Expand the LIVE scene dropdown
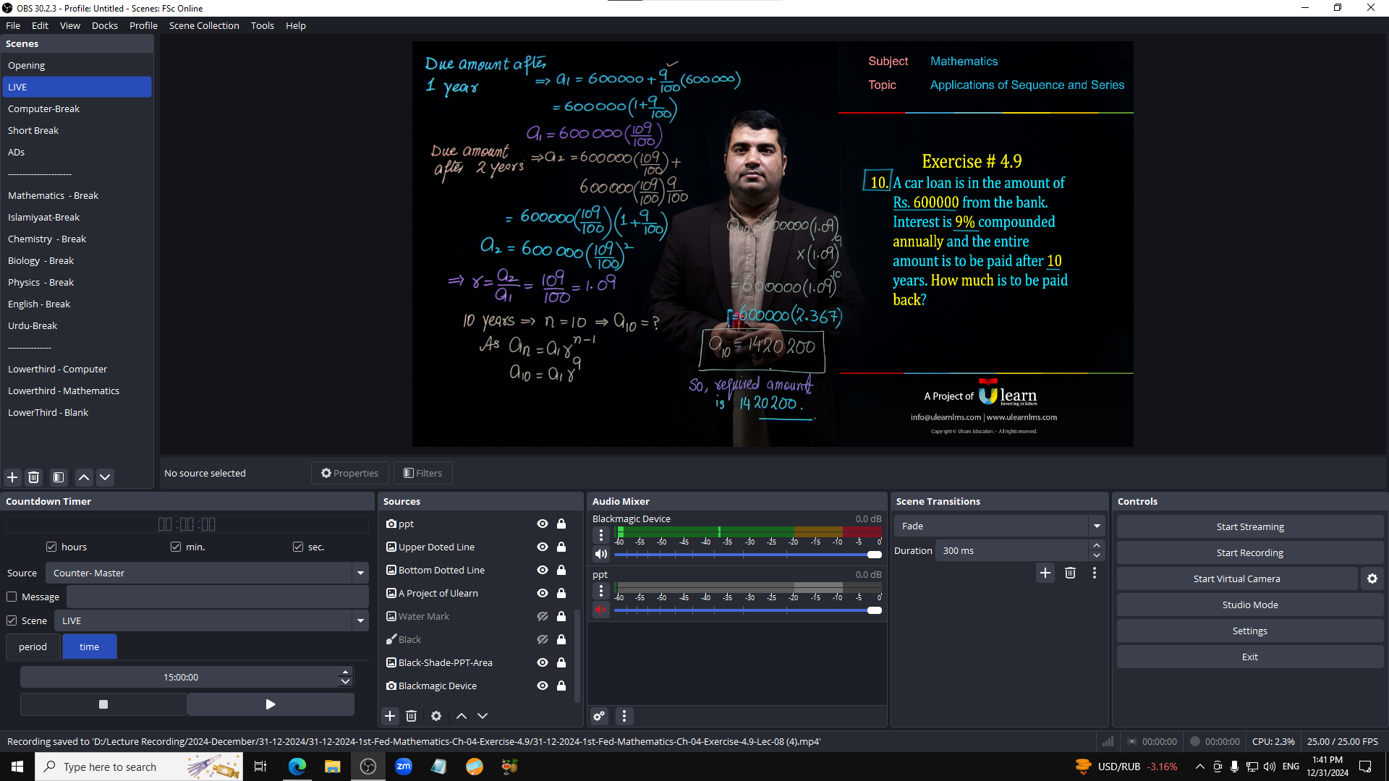 tap(360, 620)
